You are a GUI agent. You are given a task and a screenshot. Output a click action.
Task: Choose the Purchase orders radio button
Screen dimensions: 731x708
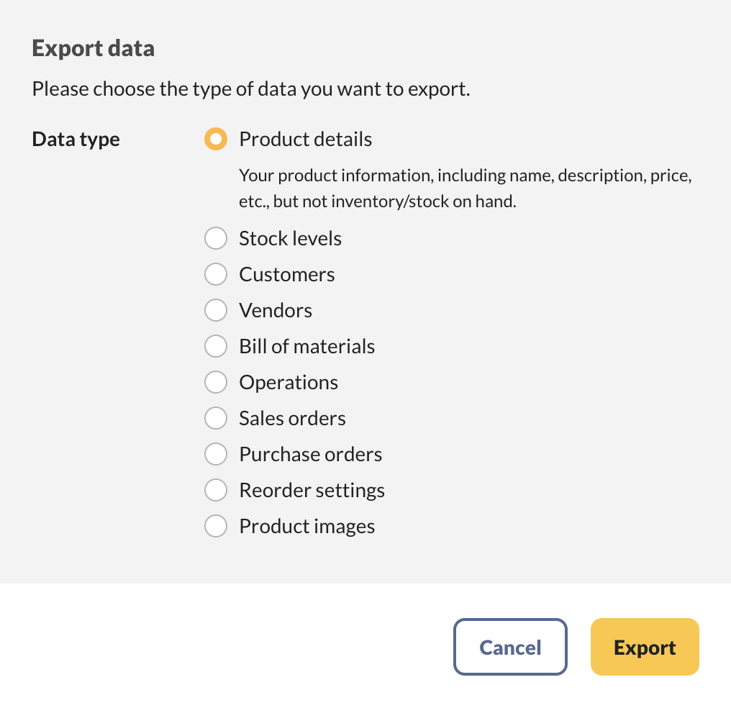pos(216,454)
